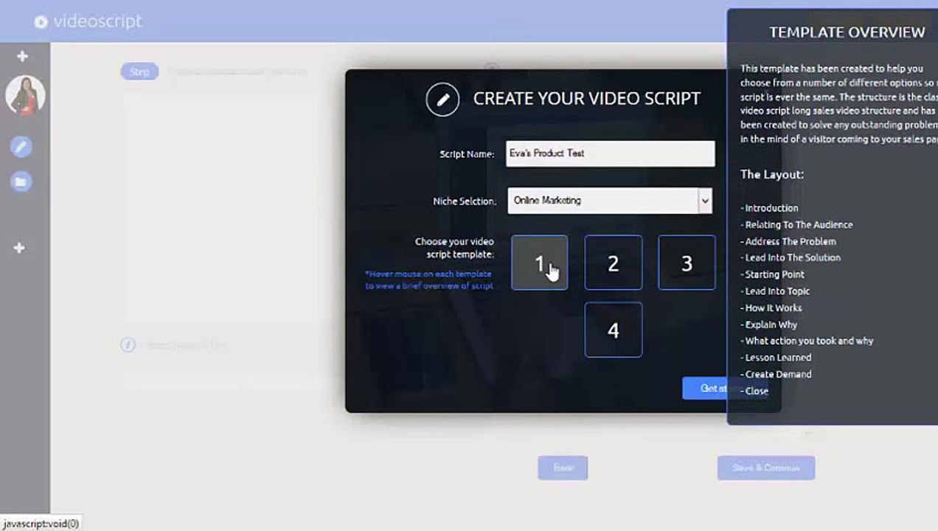Click the pencil icon beside Create Your Video Script
938x531 pixels.
(x=442, y=100)
